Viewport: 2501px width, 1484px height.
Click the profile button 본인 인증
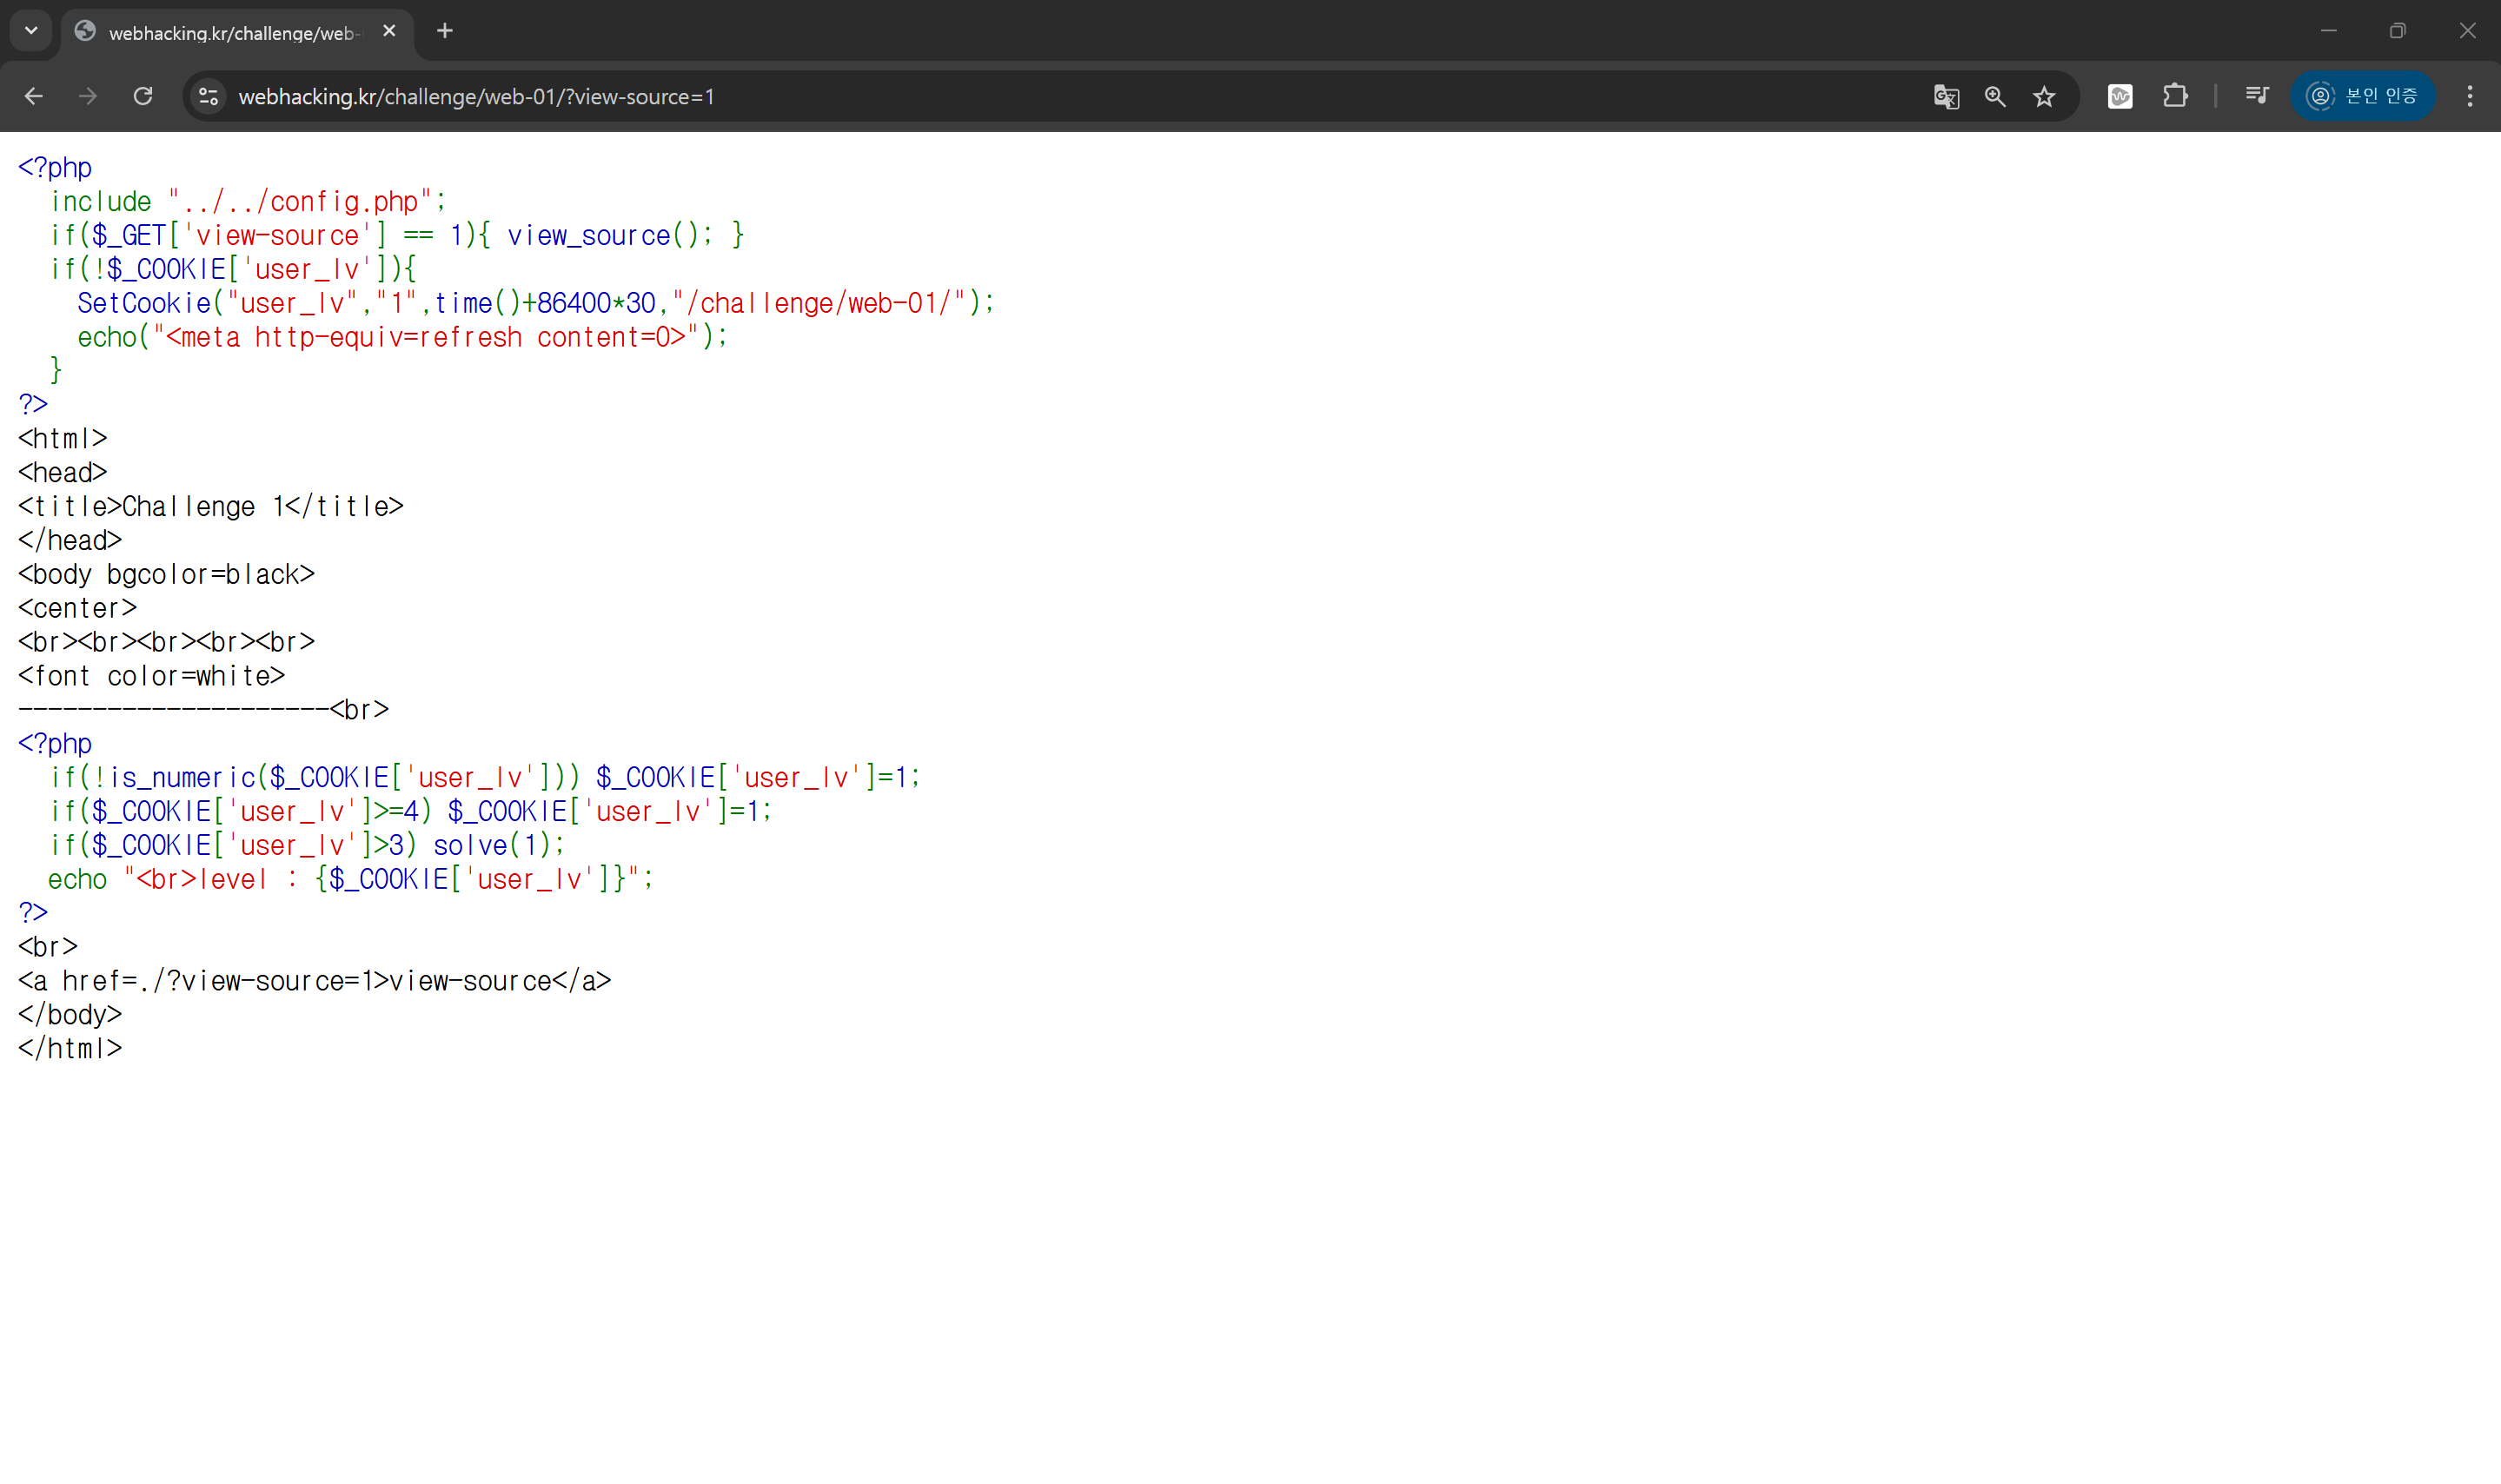[x=2362, y=96]
